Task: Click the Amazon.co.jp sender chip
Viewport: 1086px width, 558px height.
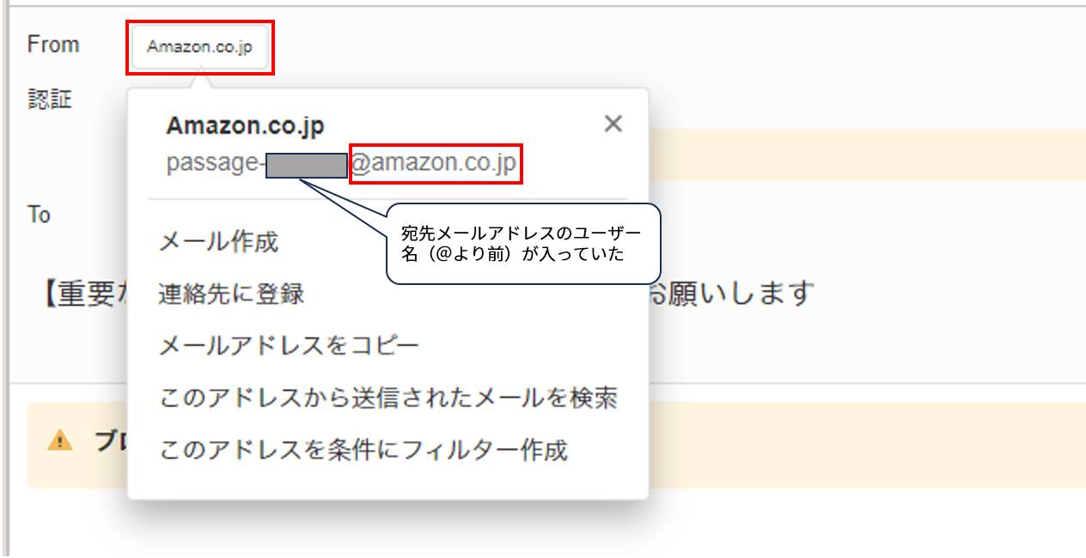Action: click(199, 47)
